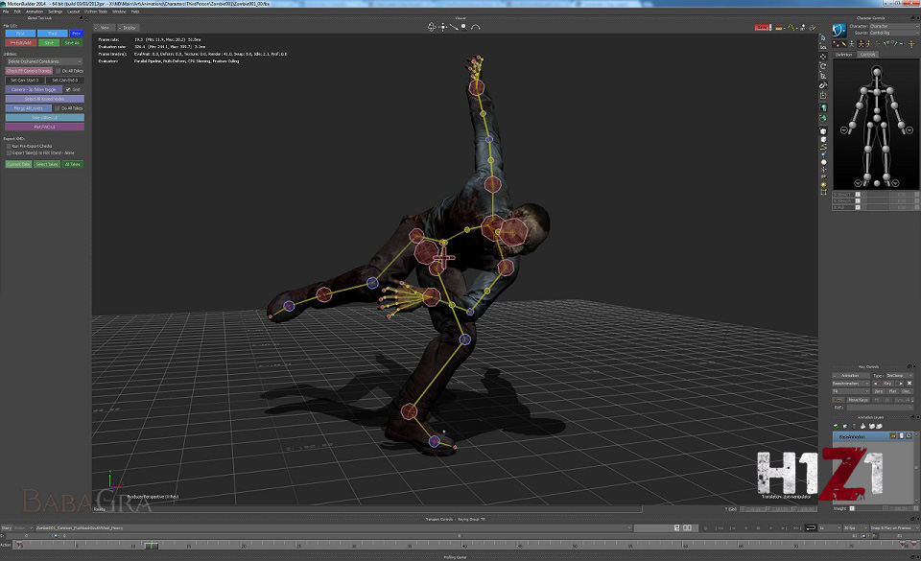Click the delete key X in Key Controls

click(x=909, y=384)
